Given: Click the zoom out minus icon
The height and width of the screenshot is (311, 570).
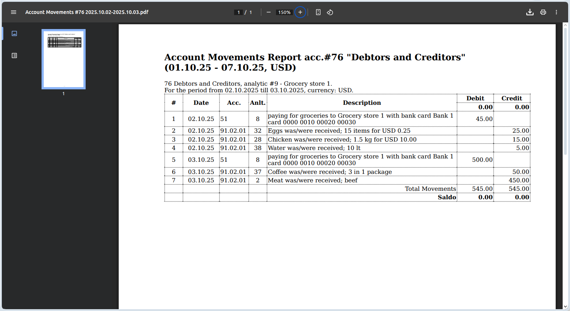Looking at the screenshot, I should [x=269, y=12].
